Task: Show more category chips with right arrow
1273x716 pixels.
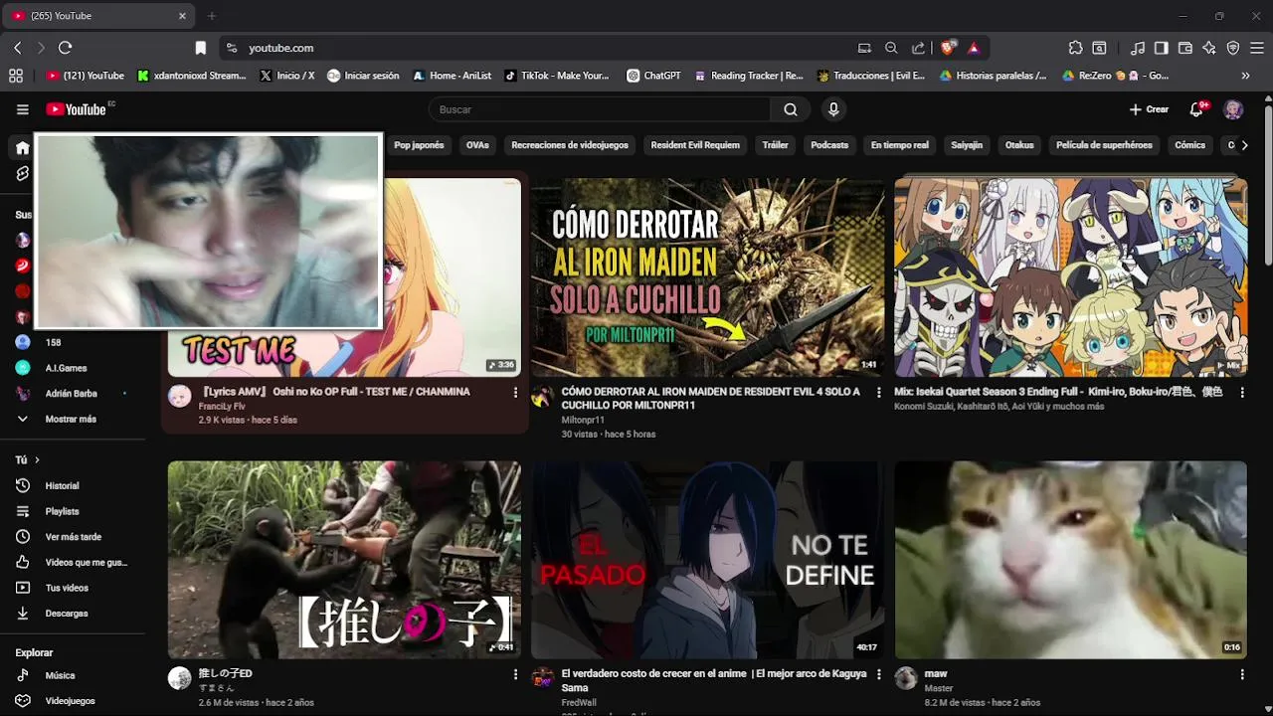Action: (x=1244, y=145)
